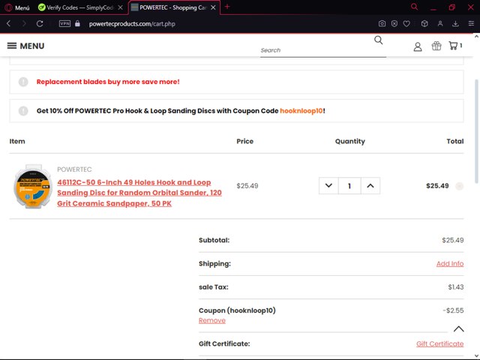This screenshot has height=360, width=480.
Task: Open the Opera Menú button
Action: tap(17, 7)
